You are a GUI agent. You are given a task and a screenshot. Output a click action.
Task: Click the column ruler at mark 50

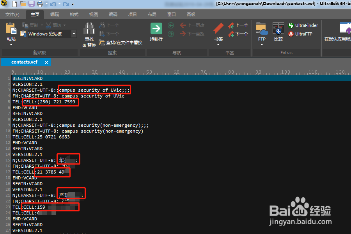coord(149,72)
